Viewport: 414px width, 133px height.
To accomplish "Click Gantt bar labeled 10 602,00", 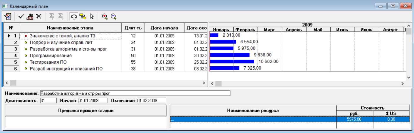I will coord(232,62).
